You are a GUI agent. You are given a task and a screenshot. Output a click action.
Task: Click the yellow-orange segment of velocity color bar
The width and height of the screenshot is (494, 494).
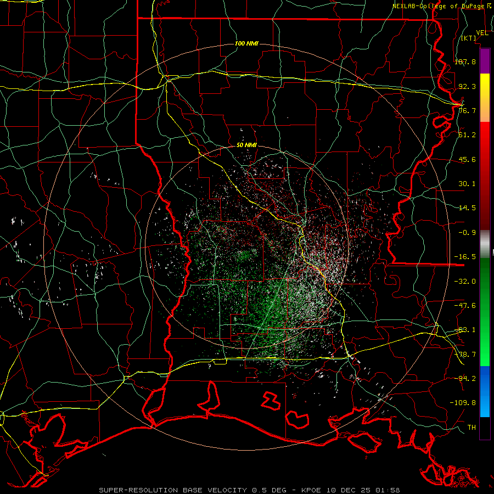pos(485,98)
